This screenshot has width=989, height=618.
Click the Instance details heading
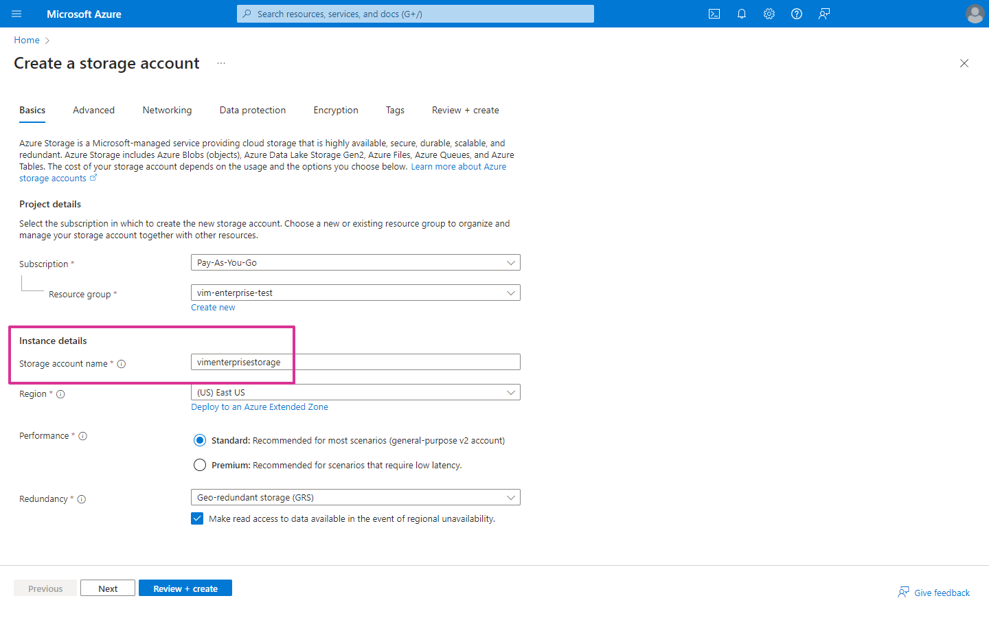tap(53, 341)
